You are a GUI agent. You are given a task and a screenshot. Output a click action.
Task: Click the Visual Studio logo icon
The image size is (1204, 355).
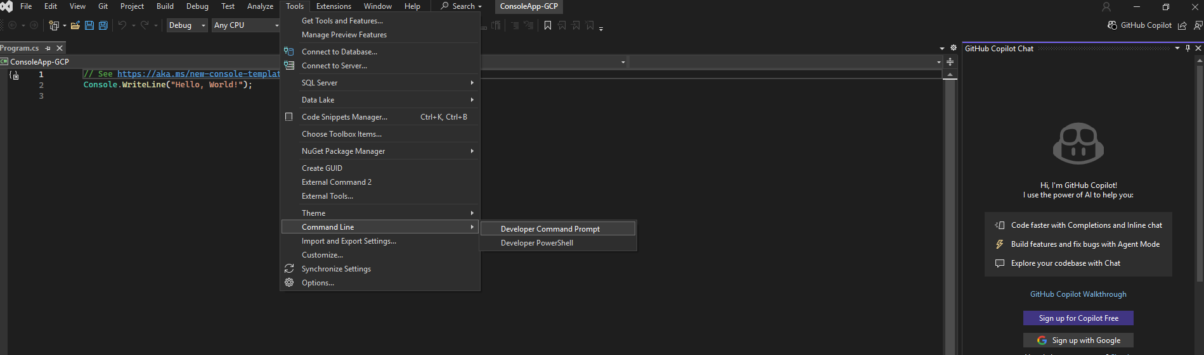click(6, 6)
